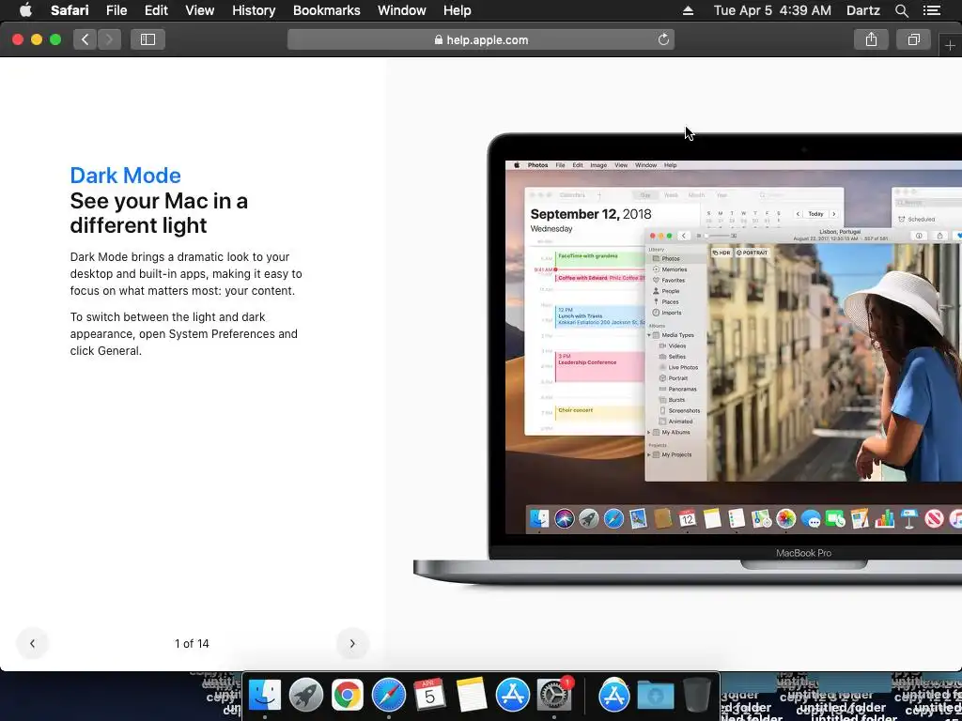Open Spotlight search magnifier

901,10
